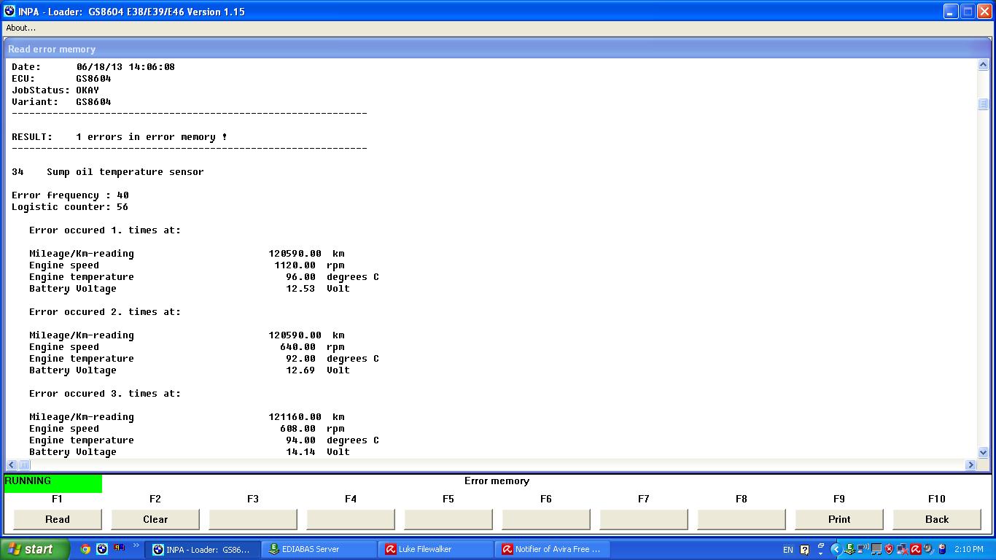Open wireless network connection tray icon
996x560 pixels.
pos(863,549)
